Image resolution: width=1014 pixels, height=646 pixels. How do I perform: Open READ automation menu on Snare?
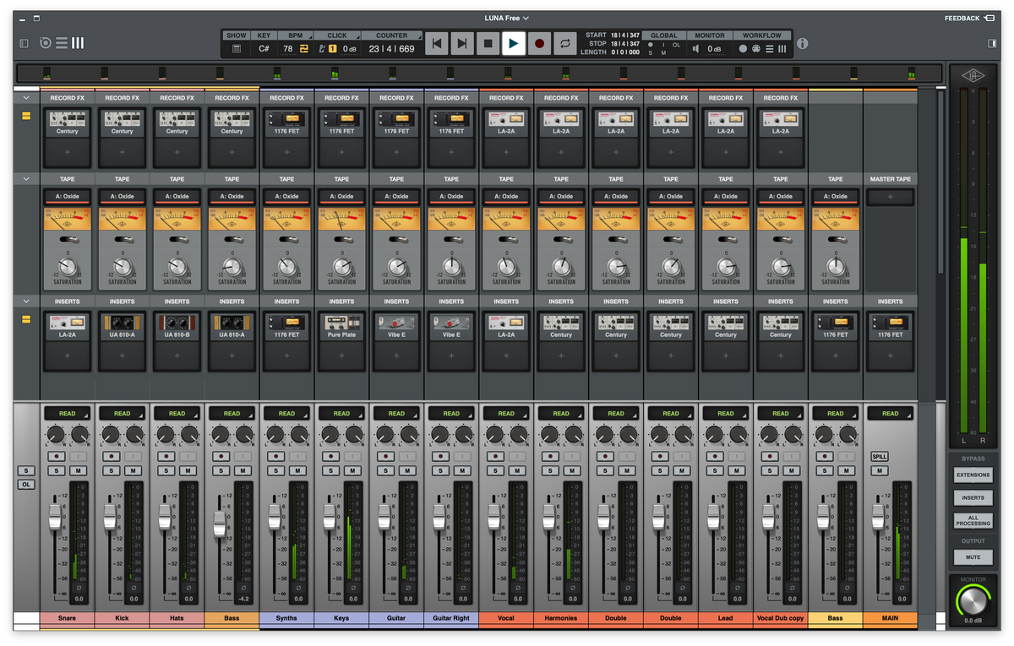tap(68, 414)
